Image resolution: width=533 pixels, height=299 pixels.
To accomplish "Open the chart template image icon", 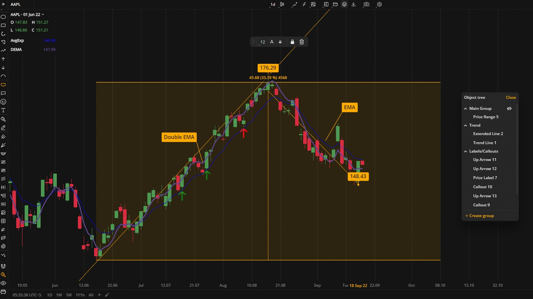I will (313, 5).
